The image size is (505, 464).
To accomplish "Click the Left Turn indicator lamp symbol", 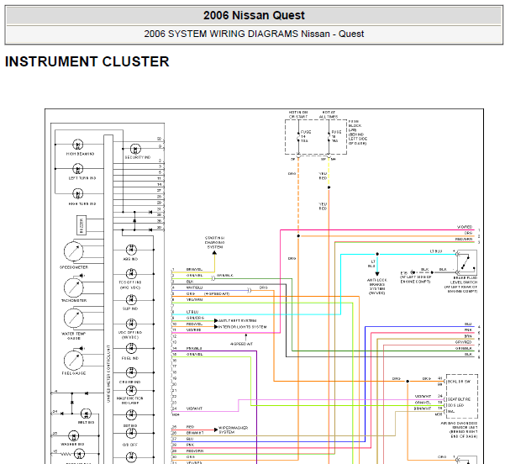I will point(77,169).
